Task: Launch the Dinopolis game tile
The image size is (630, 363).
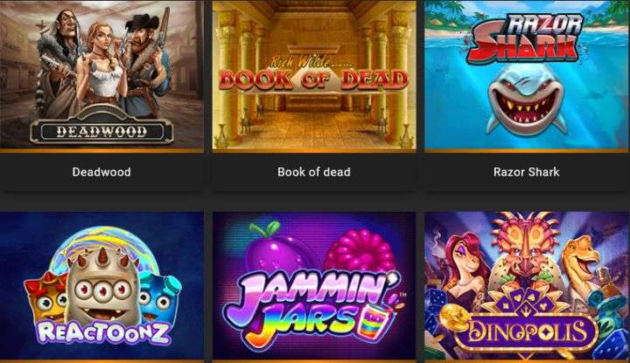Action: coord(527,285)
